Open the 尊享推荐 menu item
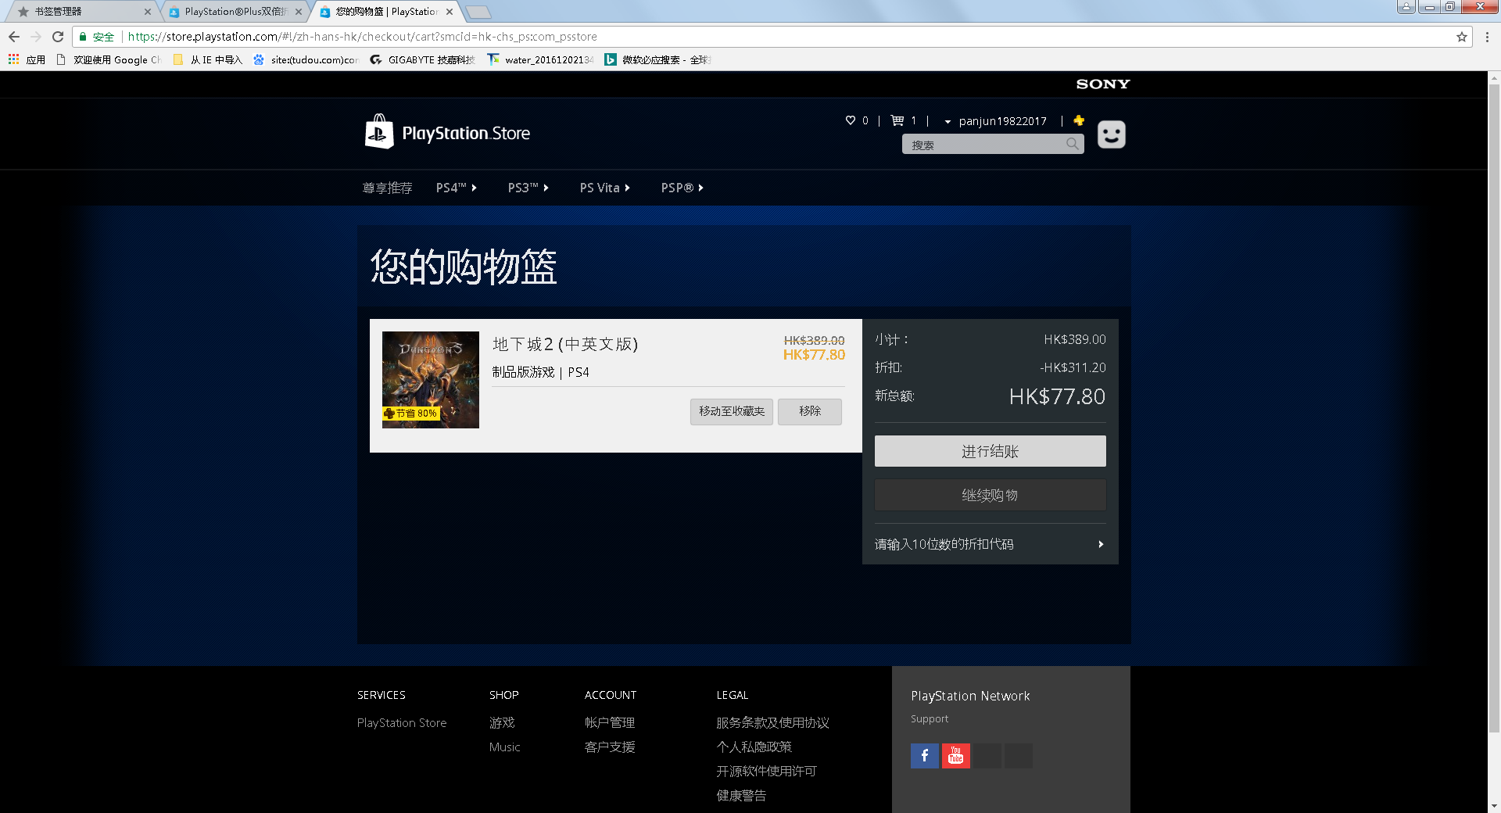Screen dimensions: 1501x813 click(x=387, y=188)
